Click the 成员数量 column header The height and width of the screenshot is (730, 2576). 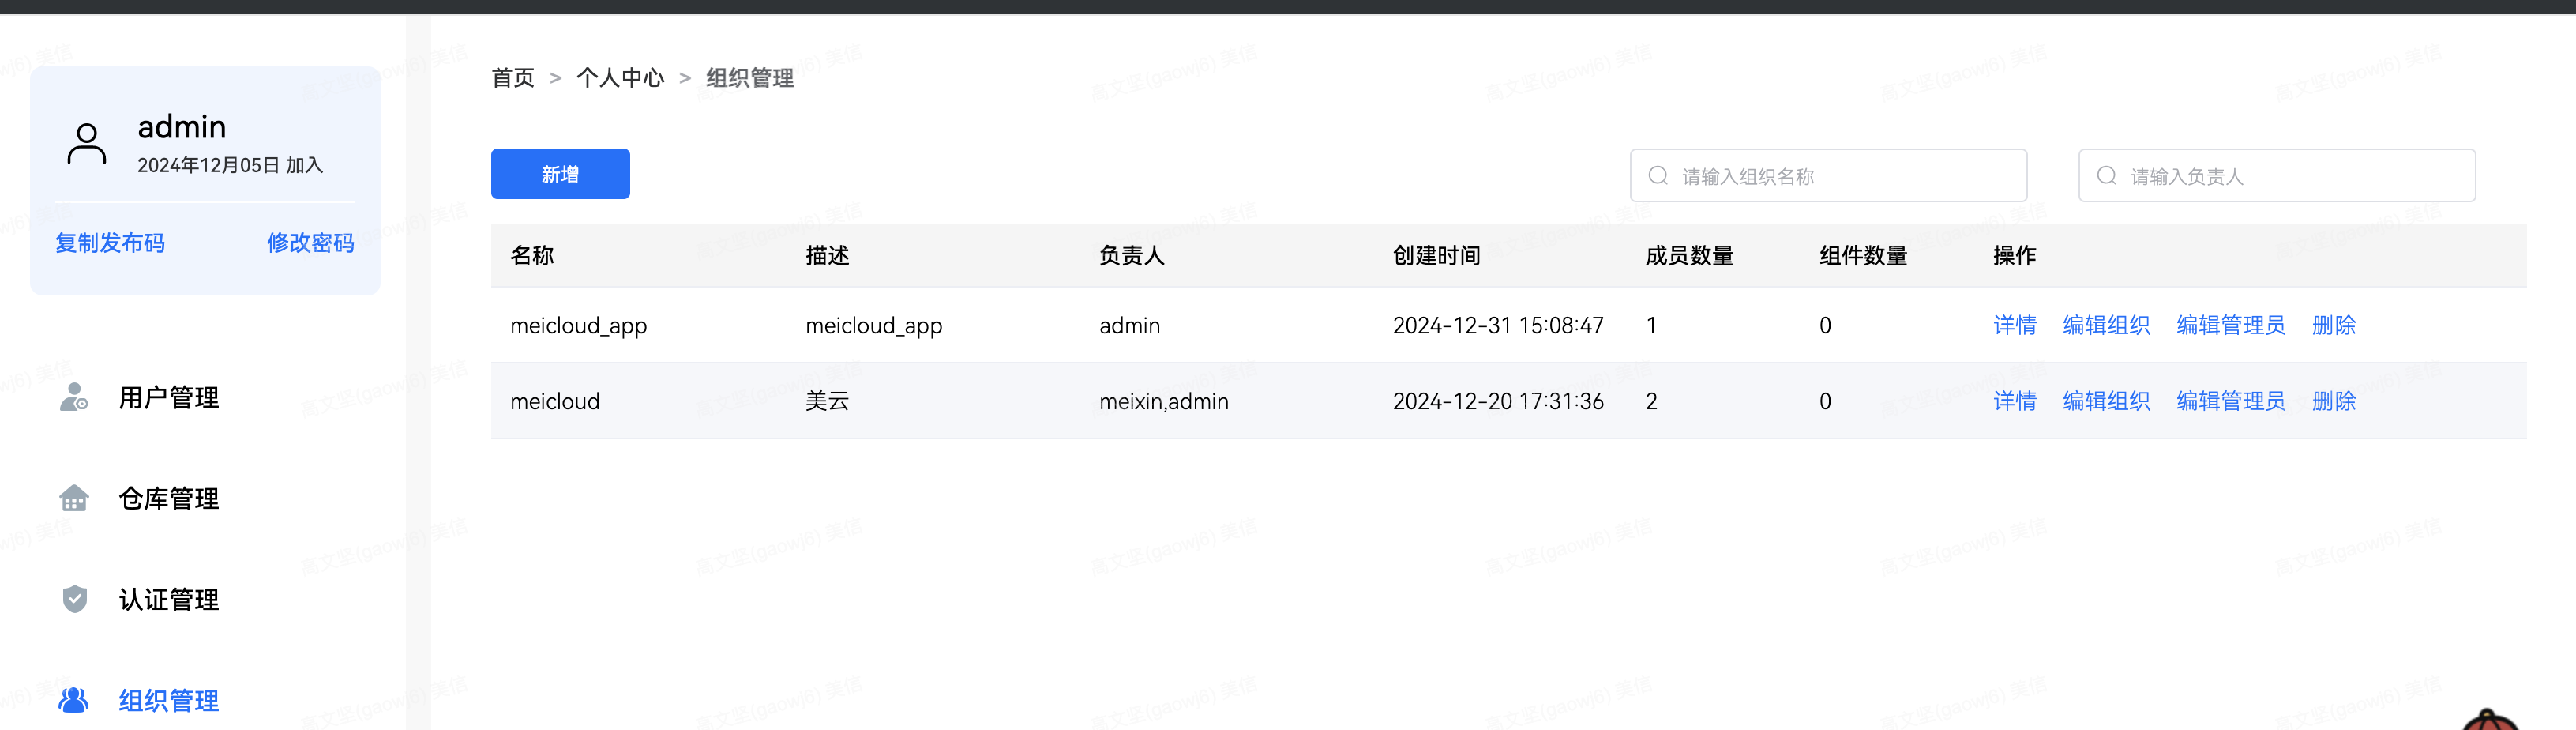coord(1689,256)
